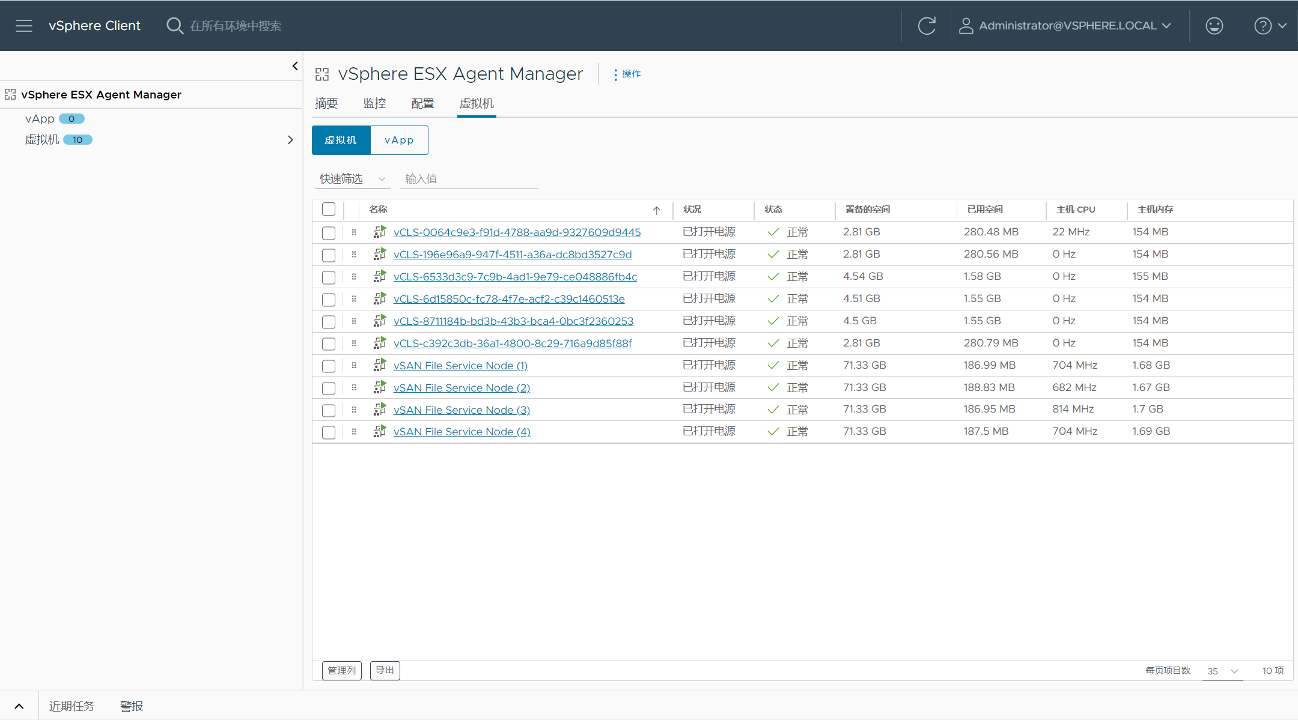Viewport: 1298px width, 720px height.
Task: Check the box for vCLS-6d15850c row
Action: pyautogui.click(x=329, y=300)
